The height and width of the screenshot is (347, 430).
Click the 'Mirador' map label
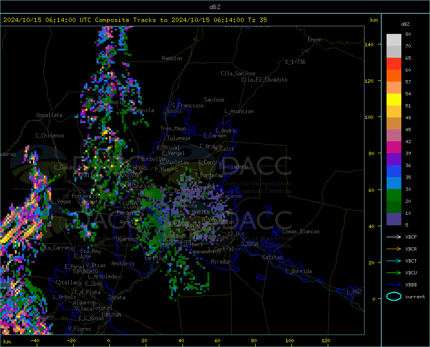pos(220,262)
